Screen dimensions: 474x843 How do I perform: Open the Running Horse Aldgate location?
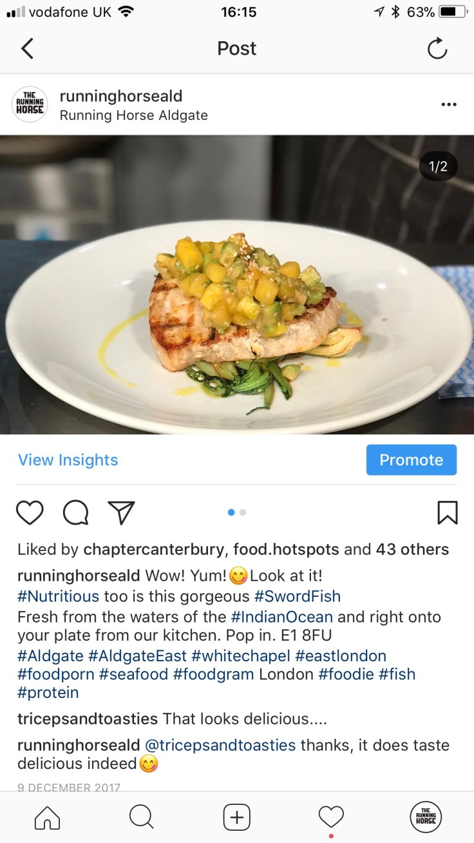tap(133, 116)
